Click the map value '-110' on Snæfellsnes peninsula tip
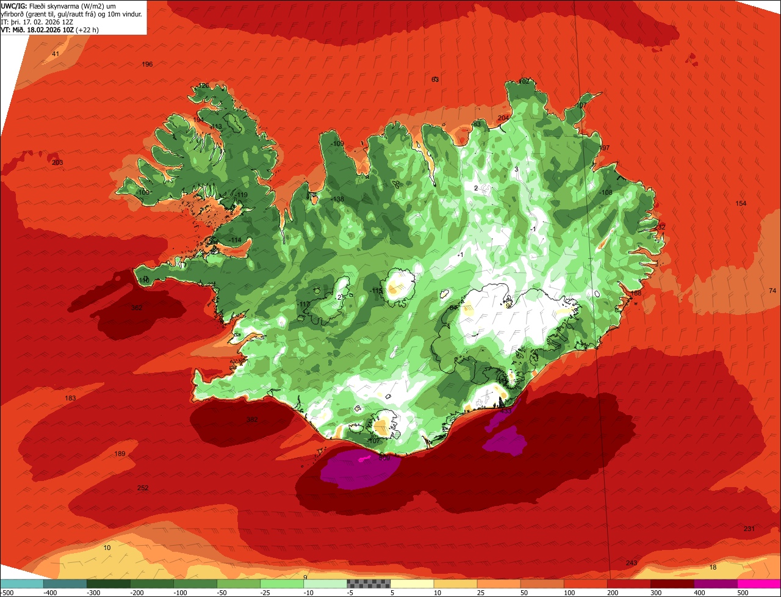Image resolution: width=781 pixels, height=597 pixels. coord(143,280)
